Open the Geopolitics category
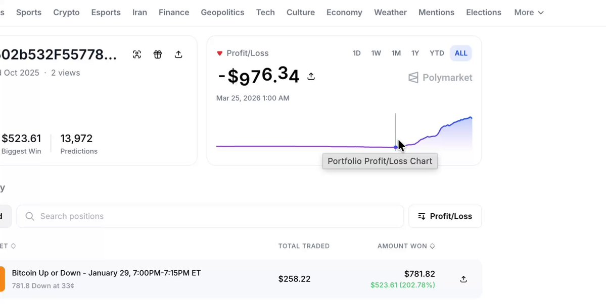This screenshot has height=304, width=606. pos(222,12)
